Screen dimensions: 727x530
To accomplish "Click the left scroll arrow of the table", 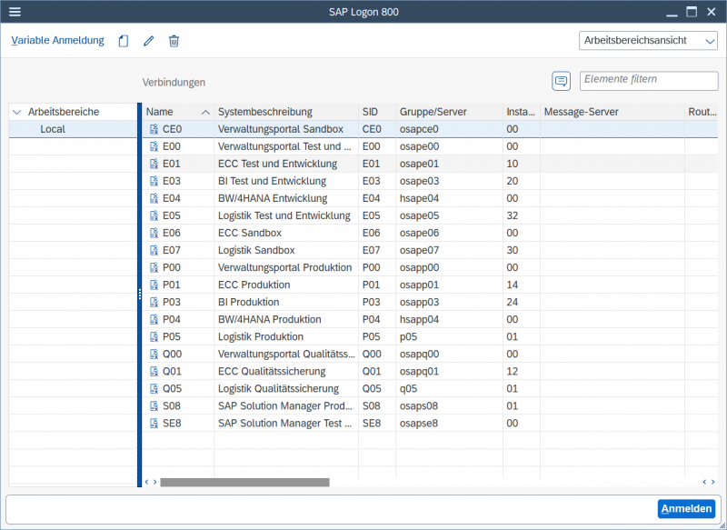I will tap(146, 482).
